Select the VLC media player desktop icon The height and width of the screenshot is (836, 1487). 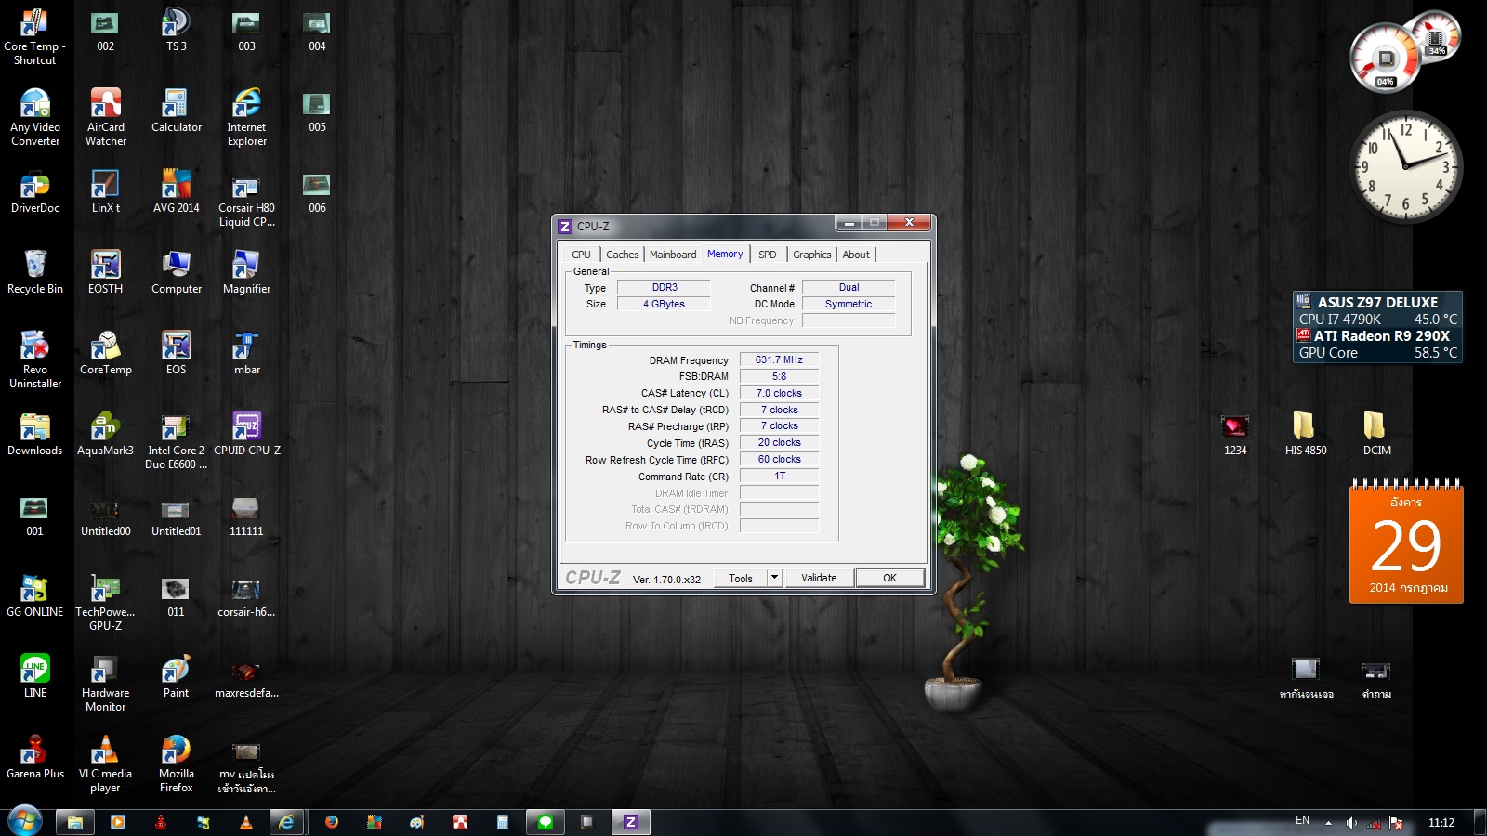tap(106, 764)
